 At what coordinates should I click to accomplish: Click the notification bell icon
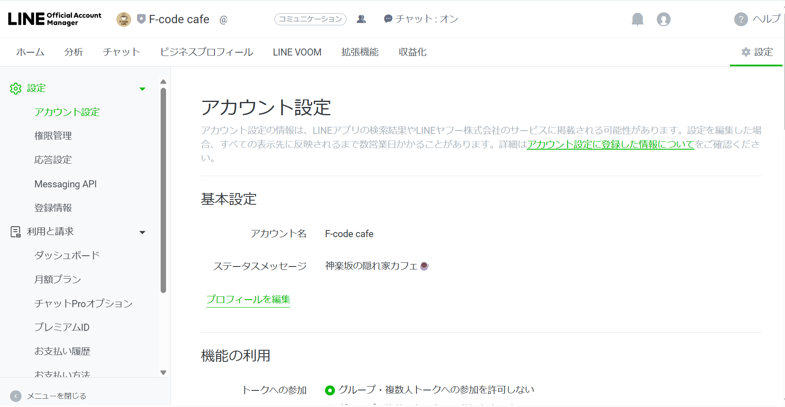pyautogui.click(x=637, y=19)
